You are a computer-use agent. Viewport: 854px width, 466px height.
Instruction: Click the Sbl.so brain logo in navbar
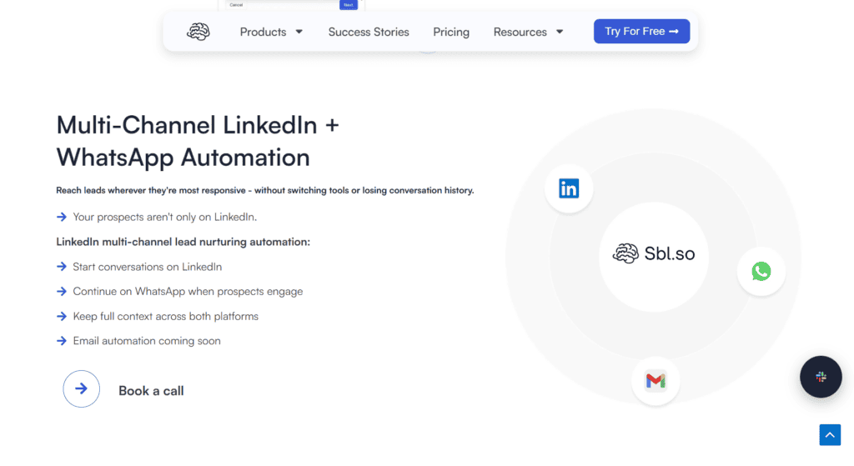tap(198, 32)
